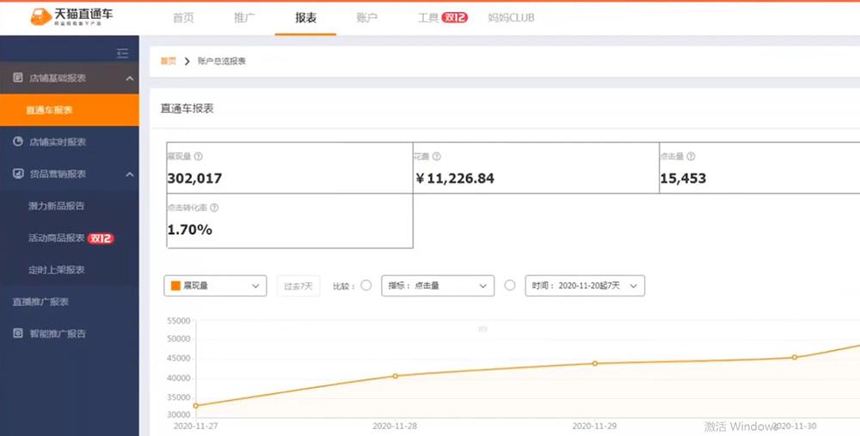Click the help icon beside 展现量
Viewport: 860px width, 436px height.
click(199, 157)
